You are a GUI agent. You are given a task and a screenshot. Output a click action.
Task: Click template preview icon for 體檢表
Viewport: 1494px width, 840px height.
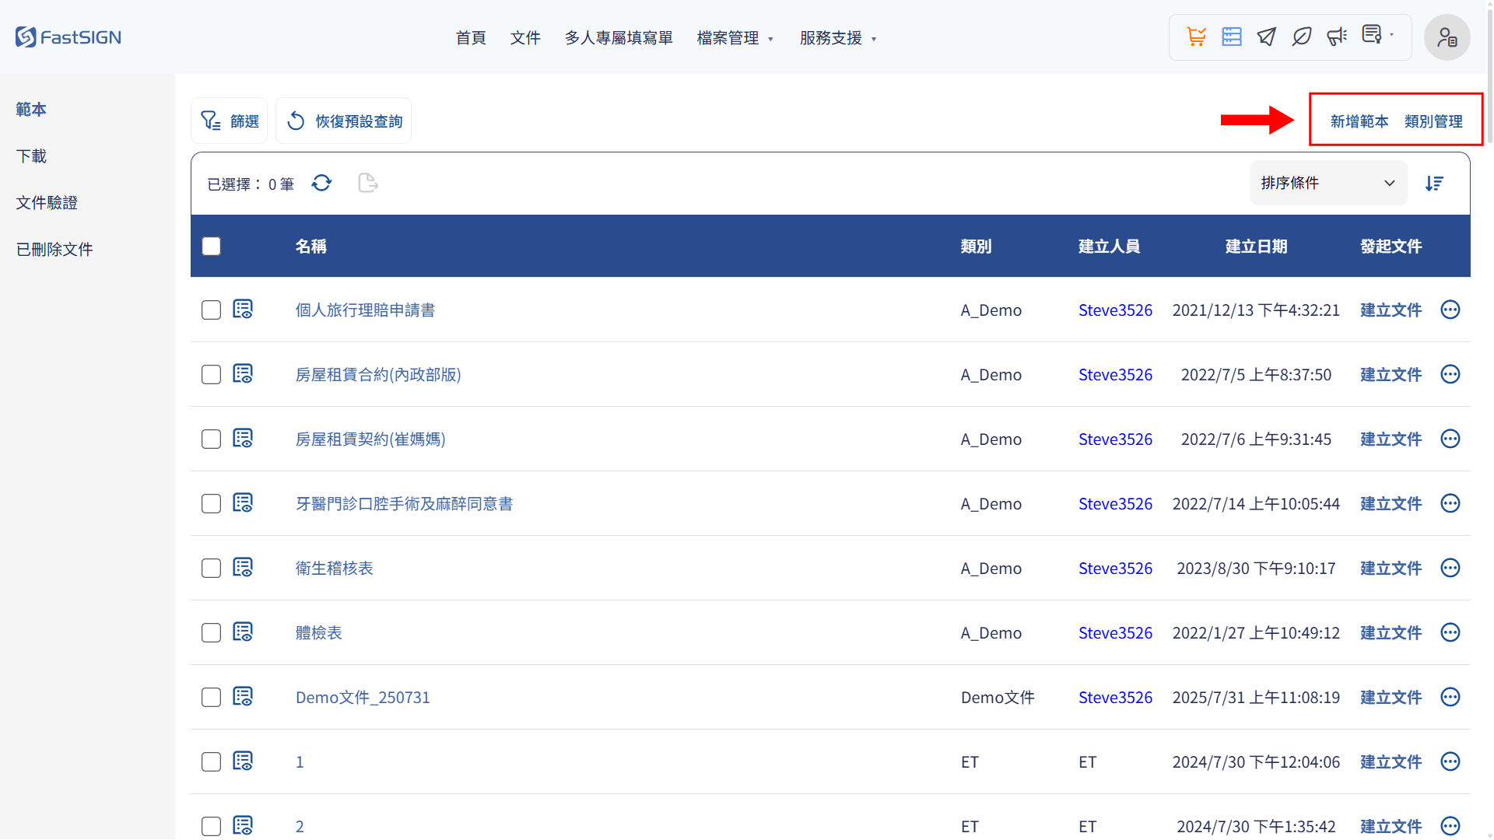click(x=243, y=632)
